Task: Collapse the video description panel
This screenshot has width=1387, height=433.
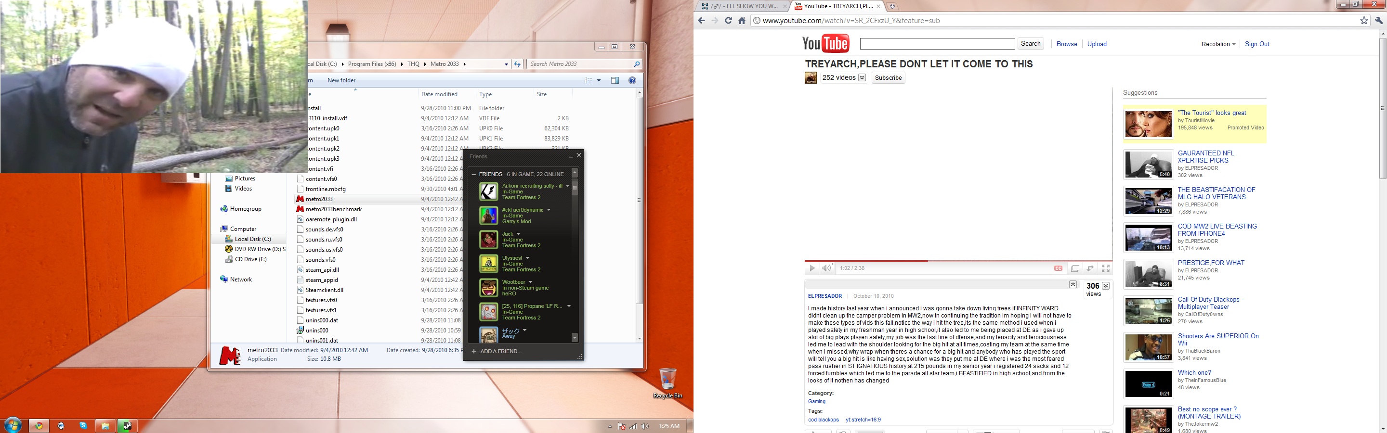Action: (1073, 284)
